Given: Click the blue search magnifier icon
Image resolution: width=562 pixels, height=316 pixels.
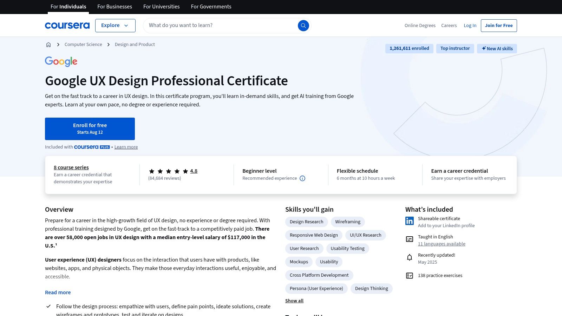Looking at the screenshot, I should tap(303, 25).
